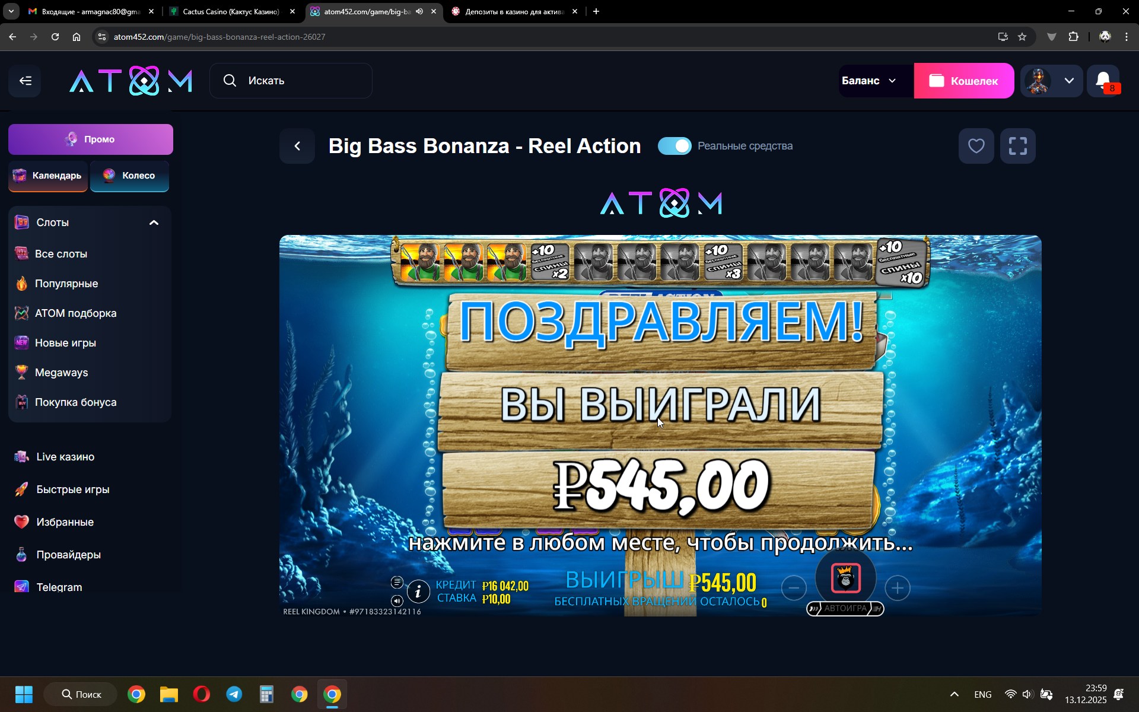The width and height of the screenshot is (1139, 712).
Task: Increase the bet with the plus button
Action: [x=897, y=588]
